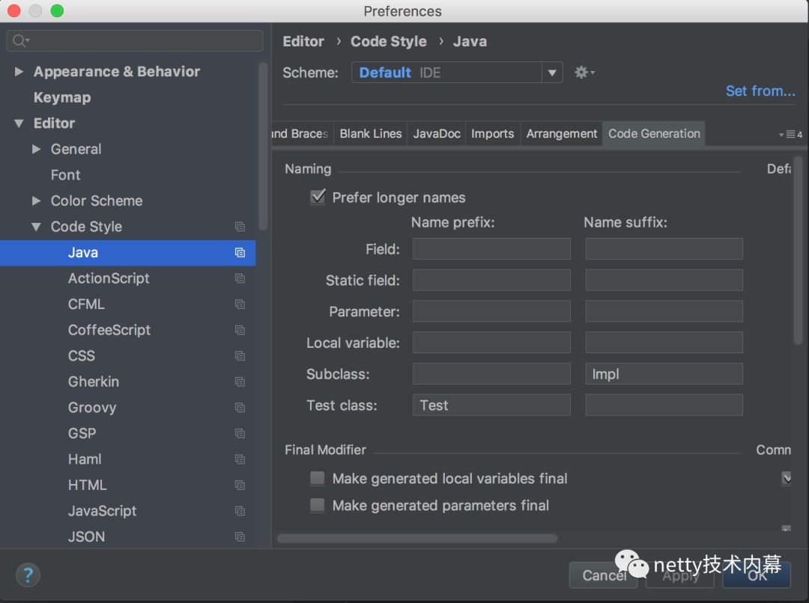Viewport: 809px width, 603px height.
Task: Click the copy icon beside HTML
Action: [x=240, y=485]
